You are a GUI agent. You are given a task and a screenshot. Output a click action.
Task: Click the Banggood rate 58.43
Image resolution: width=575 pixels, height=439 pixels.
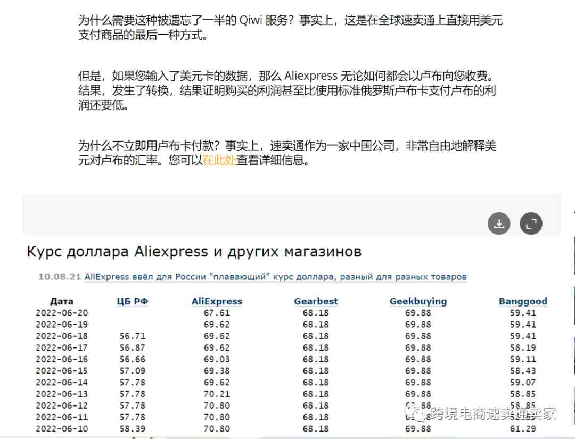click(523, 371)
